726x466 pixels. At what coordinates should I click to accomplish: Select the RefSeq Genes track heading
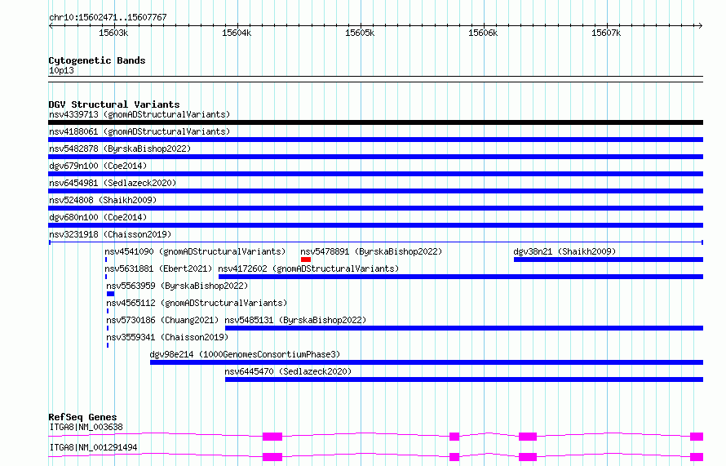[82, 417]
